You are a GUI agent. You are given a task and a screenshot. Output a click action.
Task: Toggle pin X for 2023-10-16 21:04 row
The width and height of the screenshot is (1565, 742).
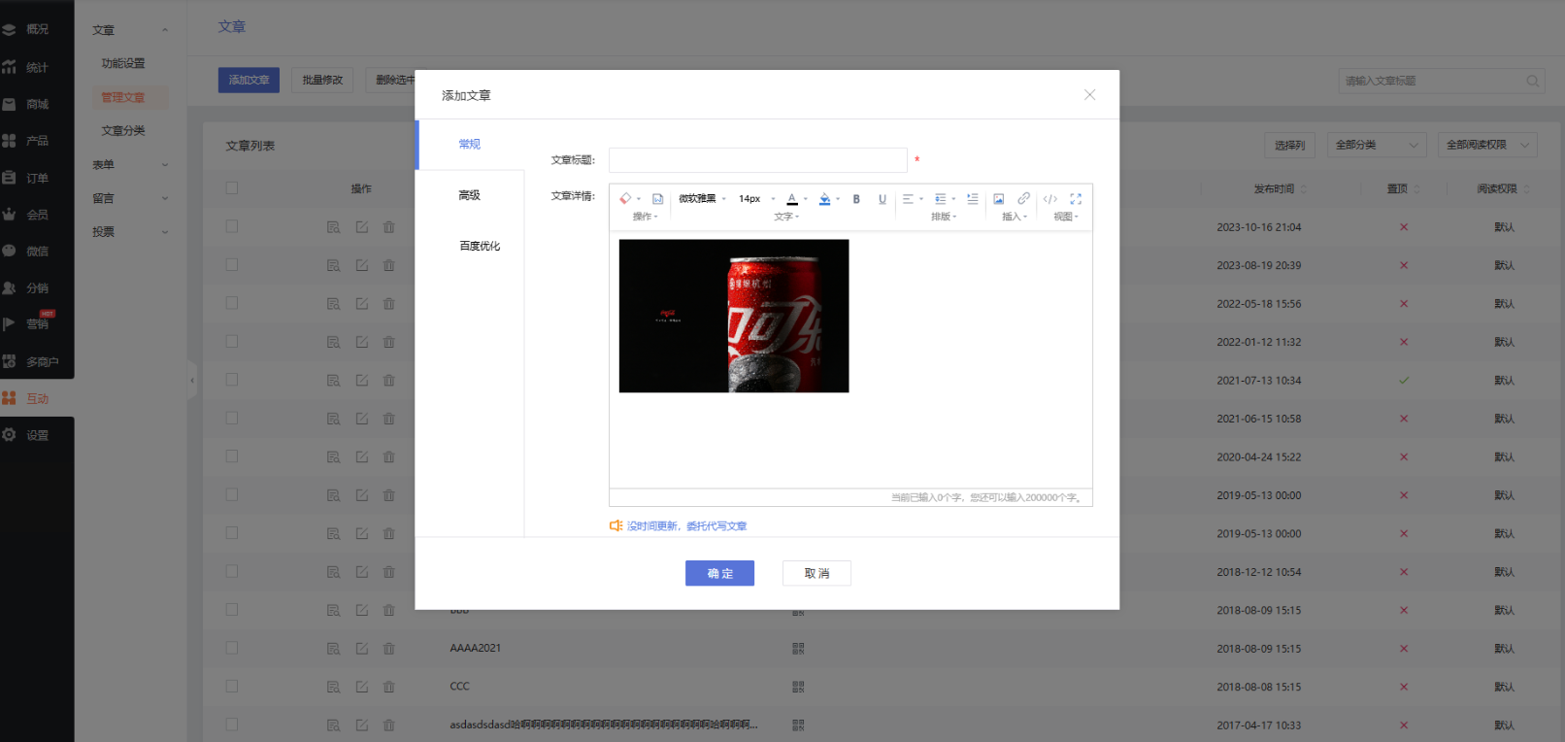coord(1404,226)
